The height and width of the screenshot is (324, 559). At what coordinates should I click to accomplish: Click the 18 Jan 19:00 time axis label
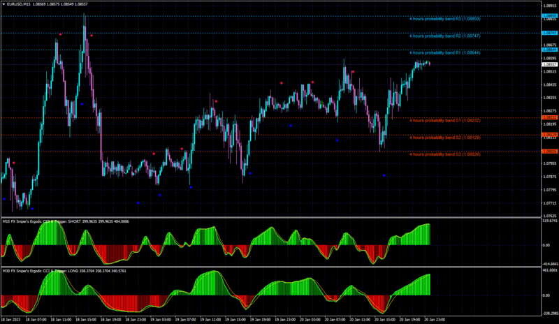coord(111,320)
